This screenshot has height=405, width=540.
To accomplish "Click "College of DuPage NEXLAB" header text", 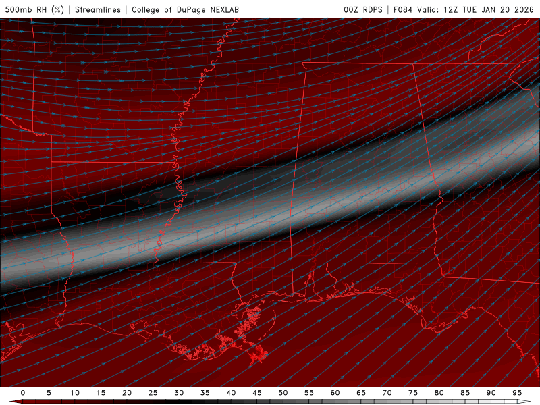I will coord(185,9).
